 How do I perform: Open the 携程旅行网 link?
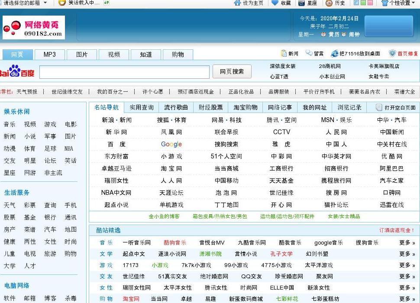coord(336,181)
